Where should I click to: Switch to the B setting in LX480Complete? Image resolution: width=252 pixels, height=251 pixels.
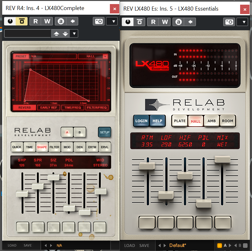pos(80,132)
